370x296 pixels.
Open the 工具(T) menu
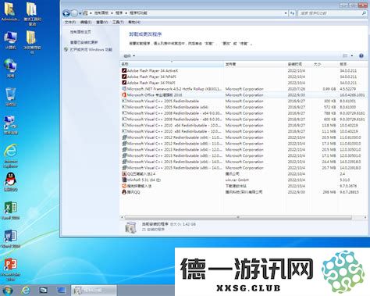[x=118, y=23]
